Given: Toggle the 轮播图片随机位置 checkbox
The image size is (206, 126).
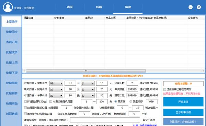Looking at the screenshot, I should [x=25, y=108].
